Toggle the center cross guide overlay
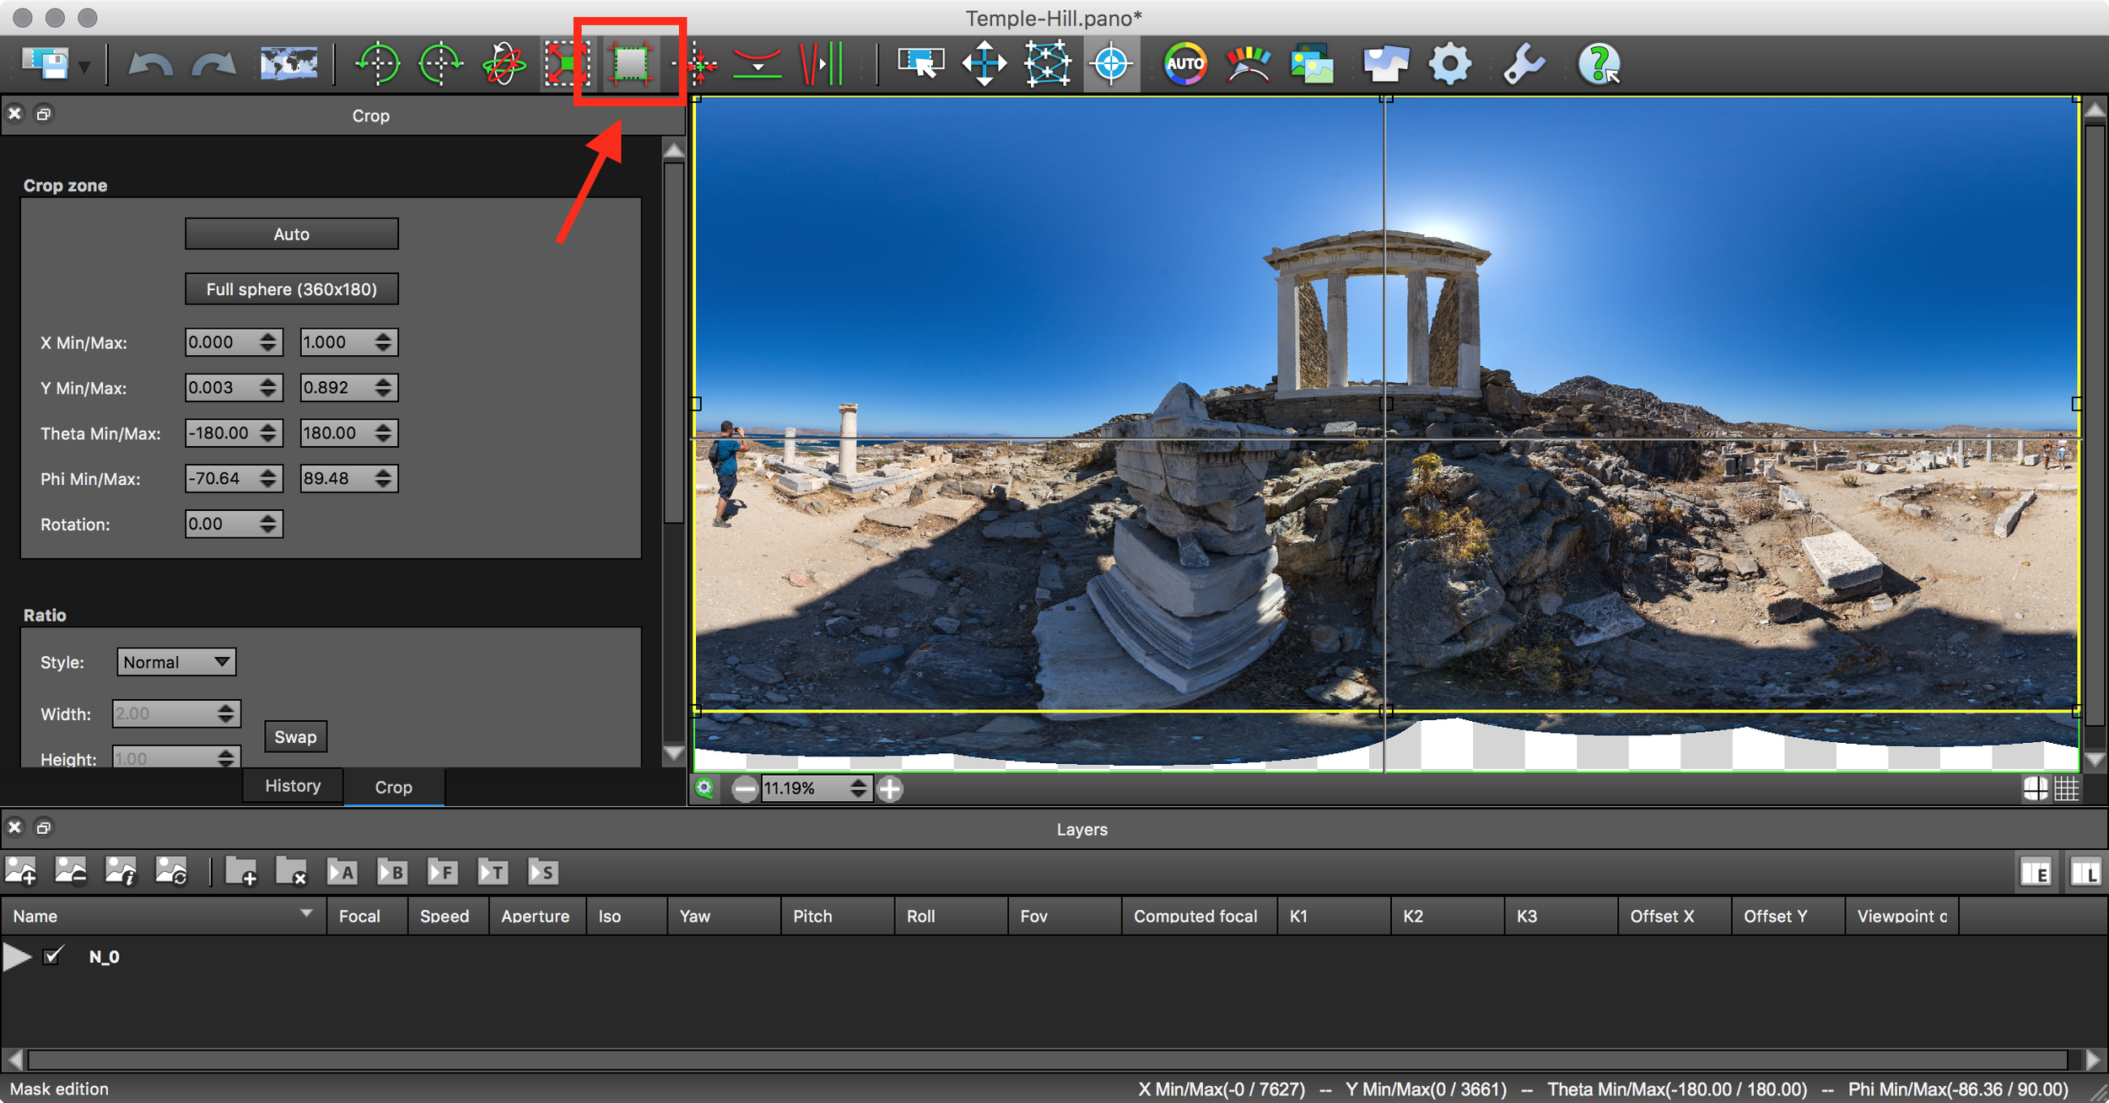 [2036, 788]
